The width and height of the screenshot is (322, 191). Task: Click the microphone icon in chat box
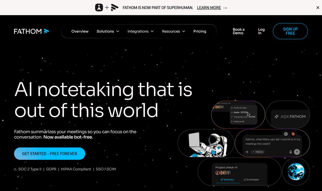point(291,152)
